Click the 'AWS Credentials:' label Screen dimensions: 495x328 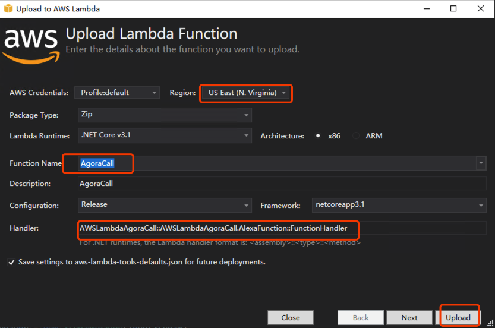point(39,93)
